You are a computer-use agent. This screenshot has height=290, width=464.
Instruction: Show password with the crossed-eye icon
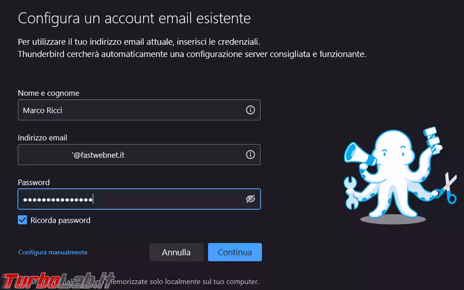(x=250, y=199)
